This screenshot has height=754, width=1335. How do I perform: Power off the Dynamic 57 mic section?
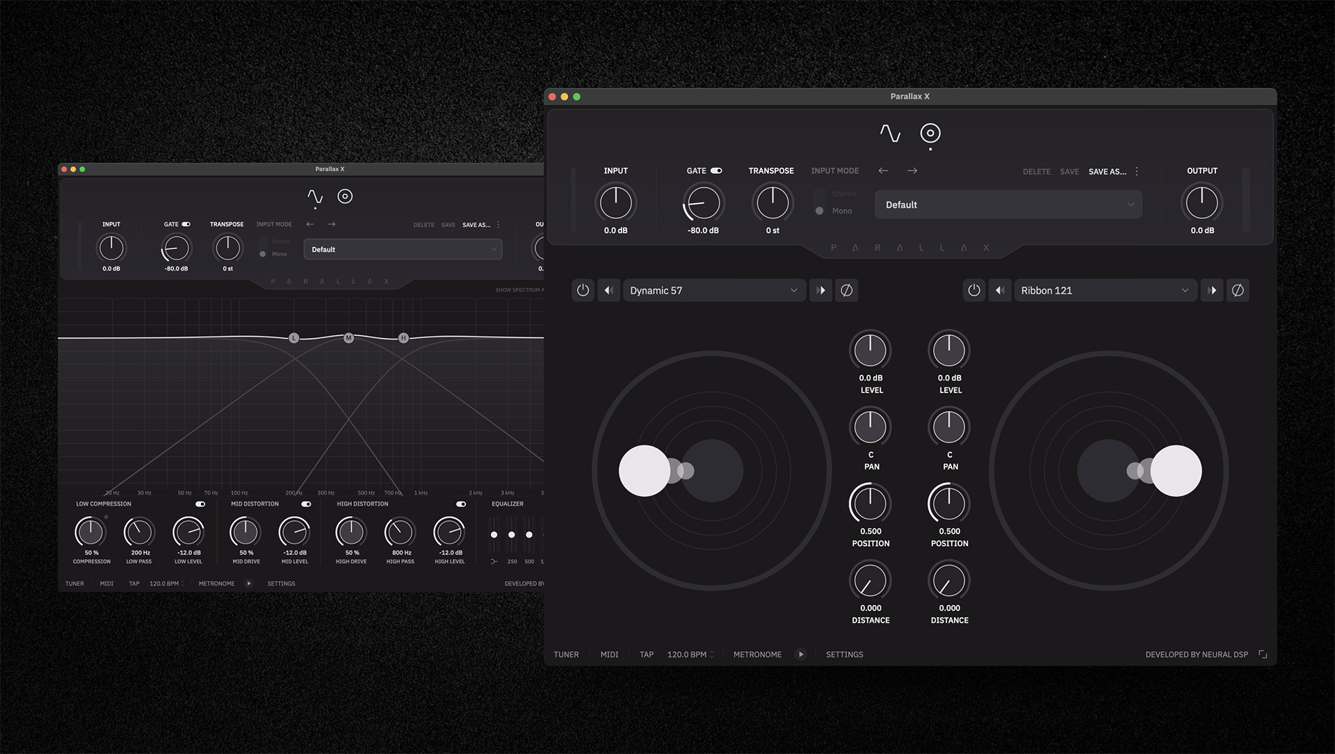click(x=583, y=290)
